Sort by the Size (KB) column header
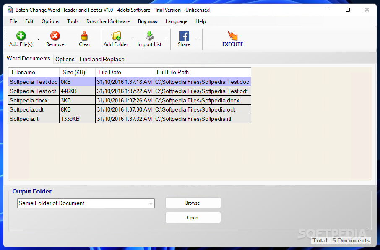Viewport: 380px width, 250px height. pos(77,72)
